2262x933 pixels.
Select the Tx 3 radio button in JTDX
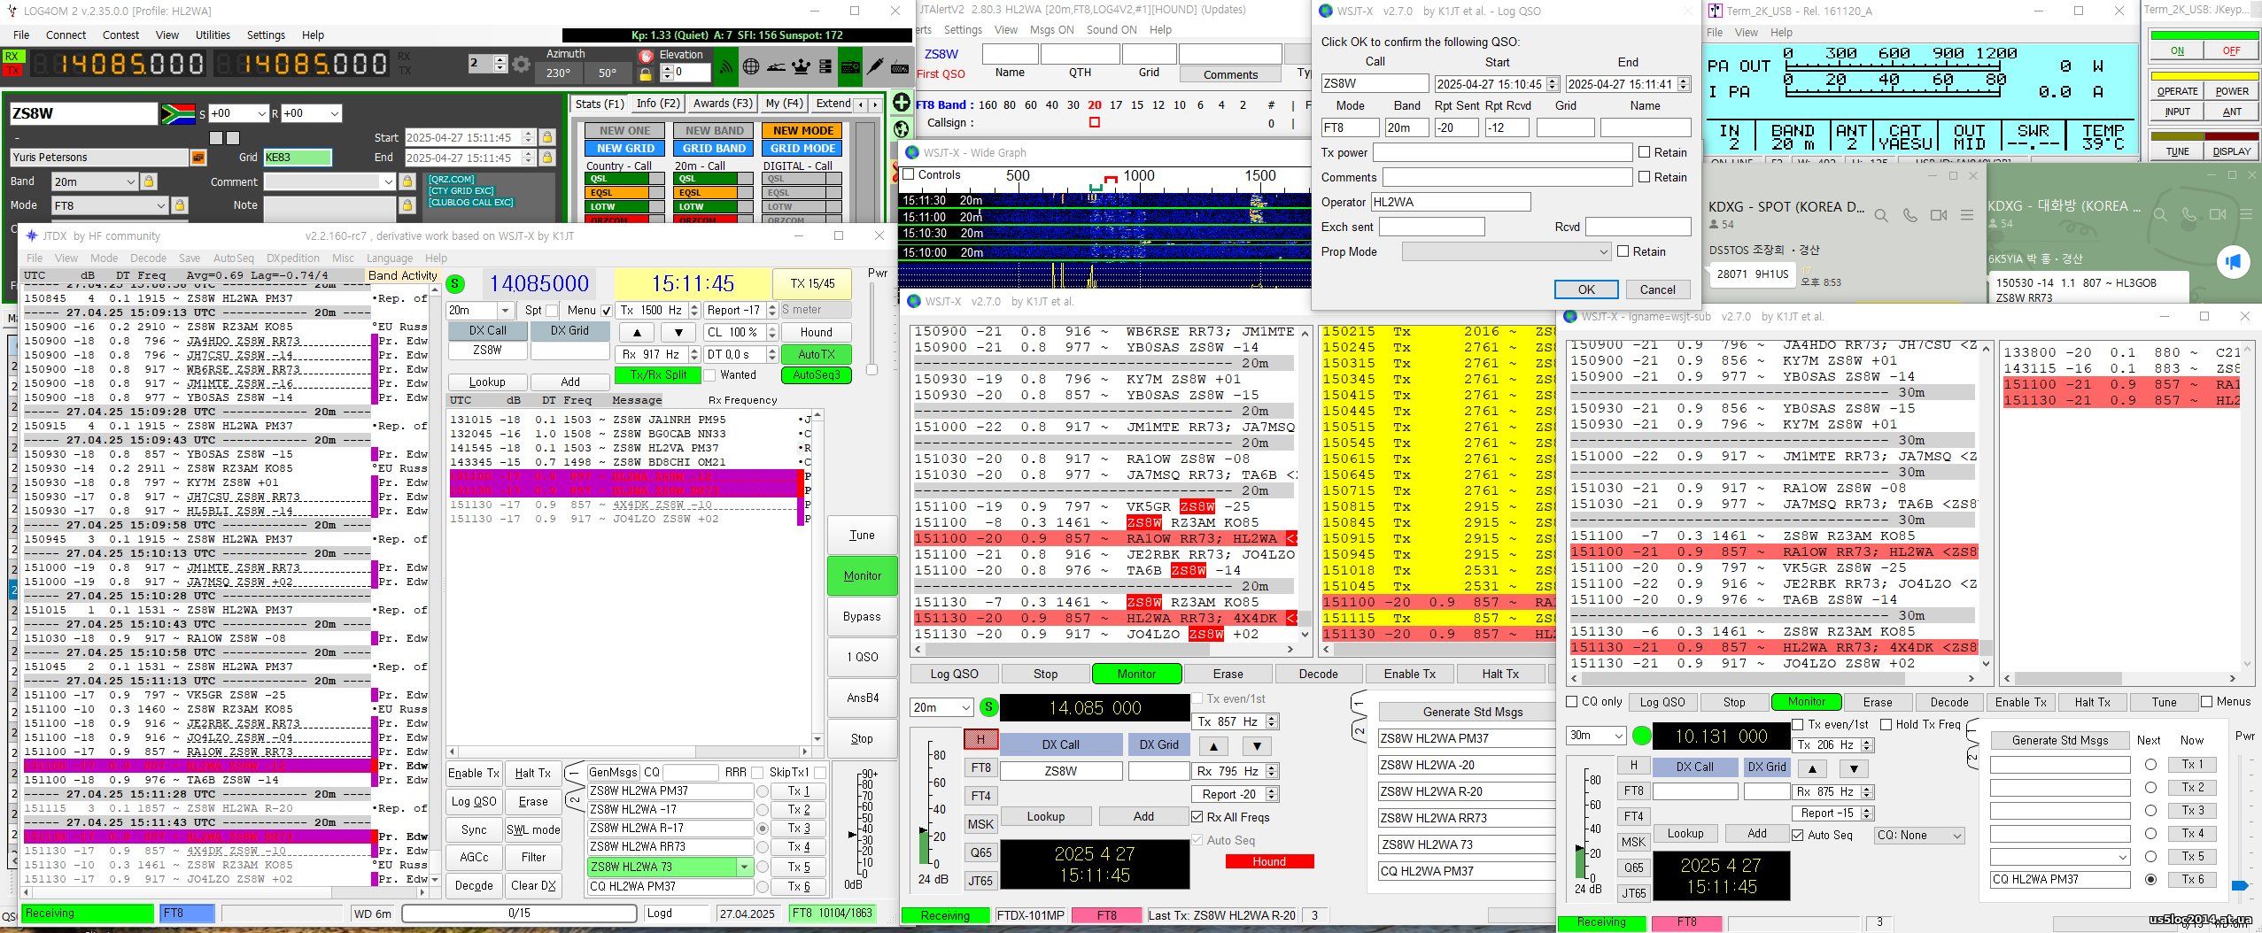coord(763,829)
